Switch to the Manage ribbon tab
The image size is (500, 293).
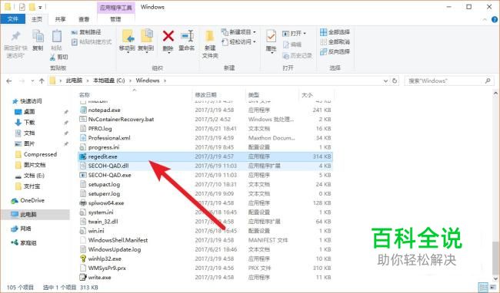115,19
